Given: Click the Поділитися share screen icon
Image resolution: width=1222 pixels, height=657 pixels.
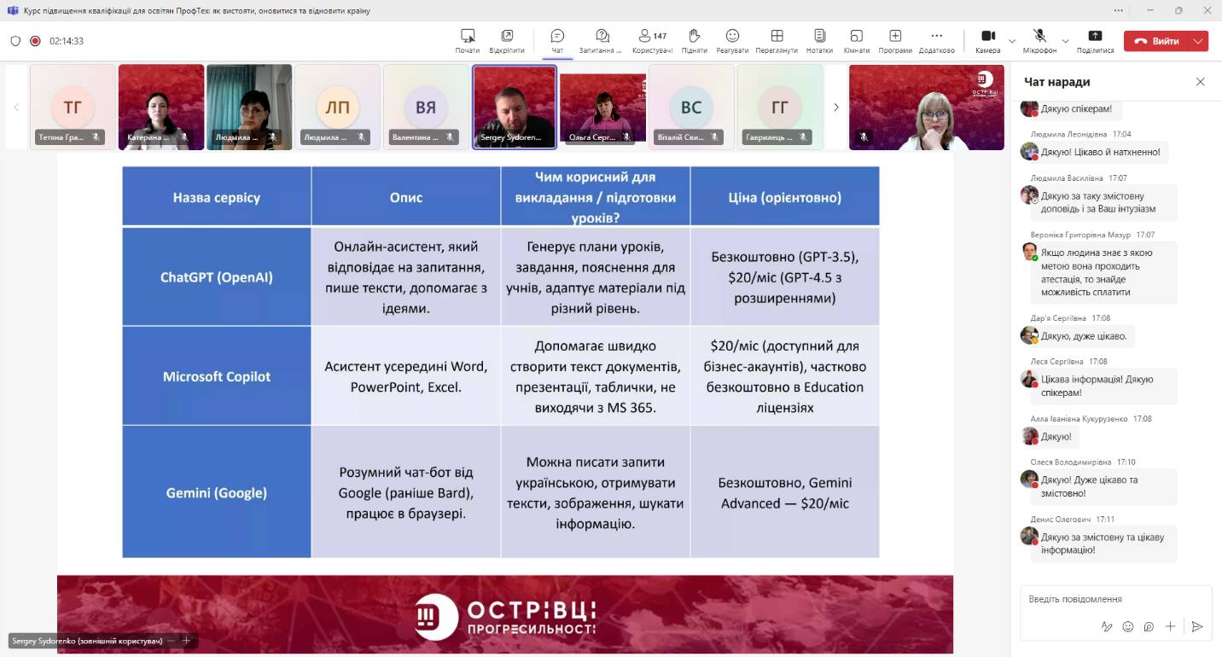Looking at the screenshot, I should pos(1095,36).
